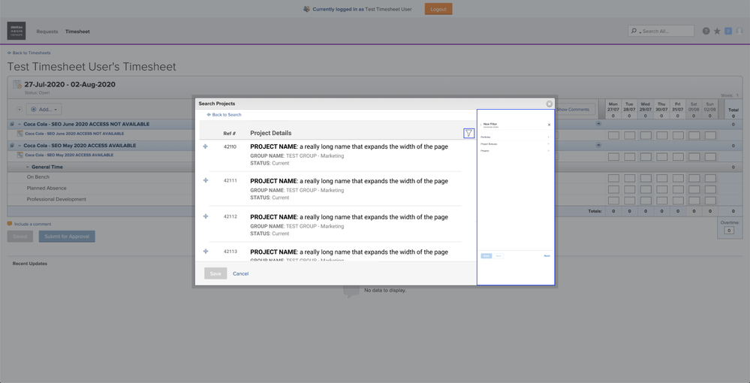Screen dimensions: 750x383
Task: Click the Back to Search link
Action: [225, 115]
